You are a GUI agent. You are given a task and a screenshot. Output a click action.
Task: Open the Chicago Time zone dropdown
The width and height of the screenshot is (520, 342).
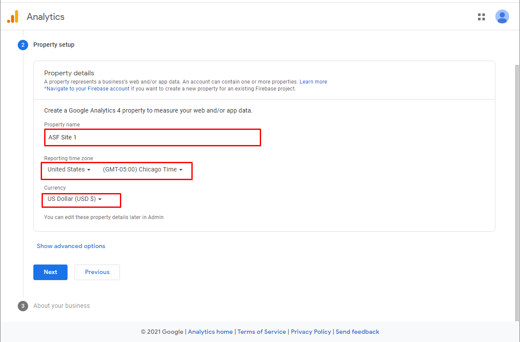pos(142,169)
